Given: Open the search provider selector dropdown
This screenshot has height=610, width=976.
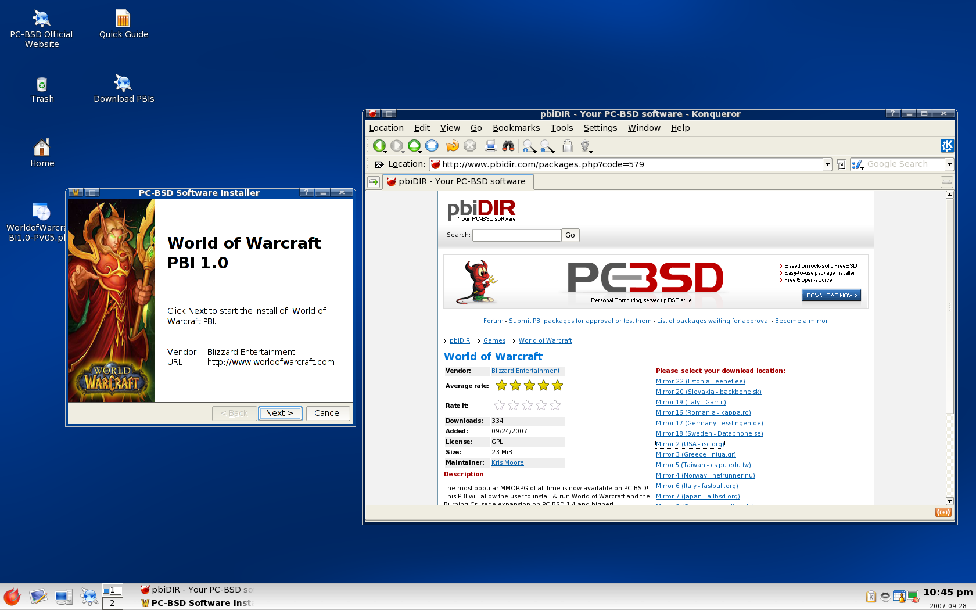Looking at the screenshot, I should [x=858, y=165].
